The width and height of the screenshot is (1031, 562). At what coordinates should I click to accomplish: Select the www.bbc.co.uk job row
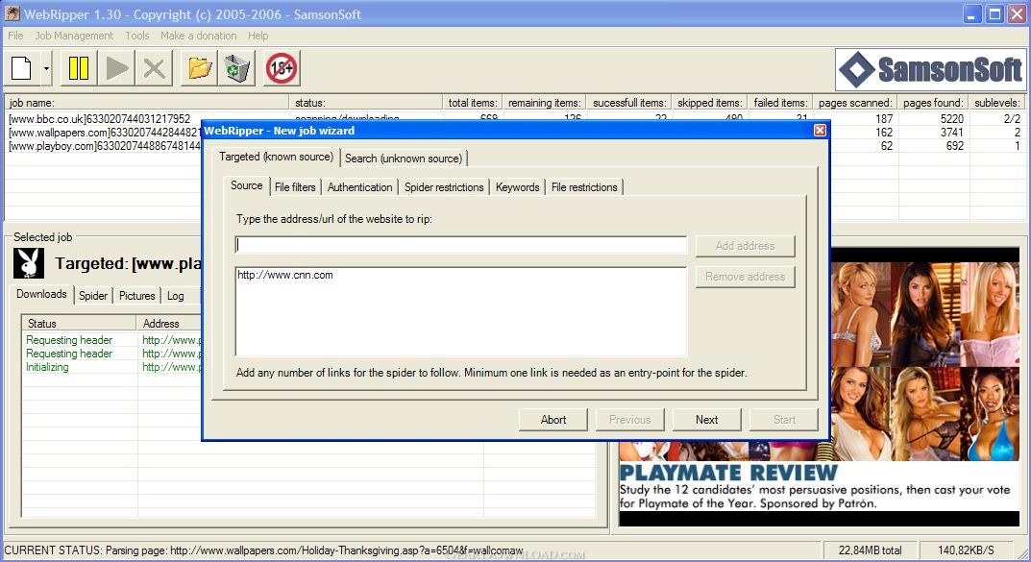[x=99, y=119]
